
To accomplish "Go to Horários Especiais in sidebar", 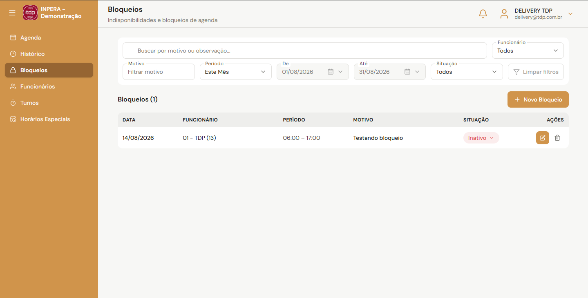I will tap(49, 119).
